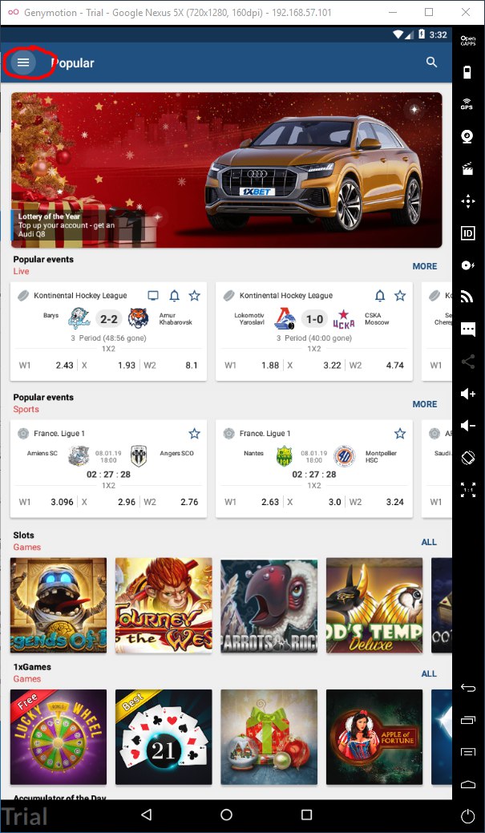485x833 pixels.
Task: Click ALL next to 1xGames
Action: click(429, 673)
